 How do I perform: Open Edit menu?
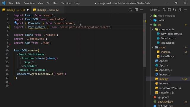click(18, 3)
